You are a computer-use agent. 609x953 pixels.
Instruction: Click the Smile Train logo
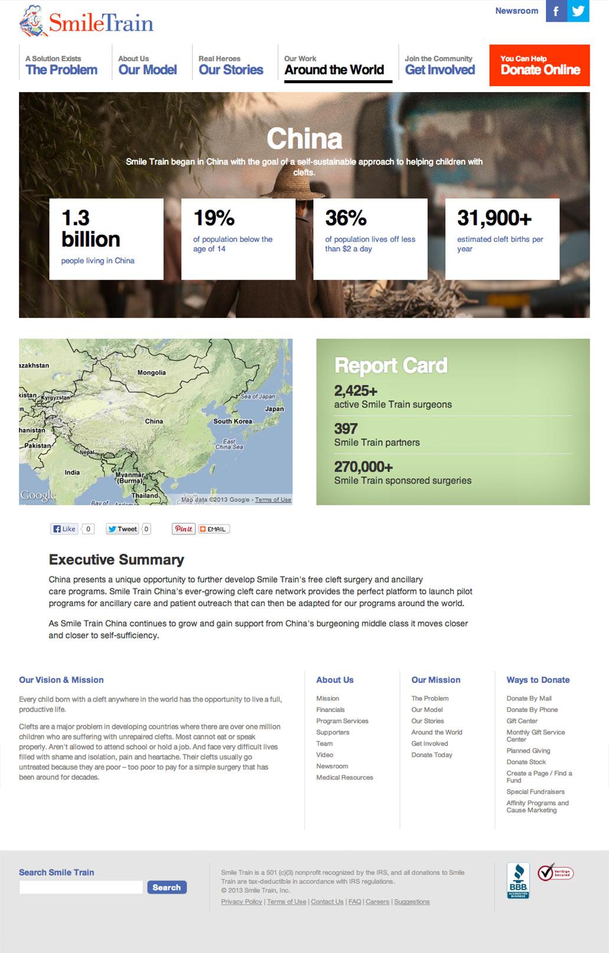point(86,21)
